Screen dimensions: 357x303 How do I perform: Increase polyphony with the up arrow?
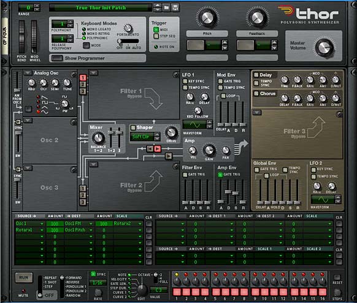click(x=71, y=22)
